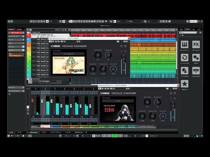Click Media rack search field
This screenshot has width=210, height=157.
click(188, 33)
